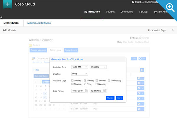Open the magnifier zoom icon in corner
Screen dimensions: 177x131
pos(170,7)
